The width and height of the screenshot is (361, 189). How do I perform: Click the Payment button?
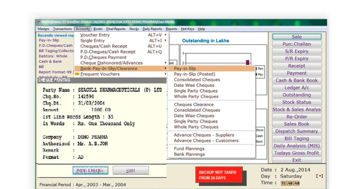(x=297, y=73)
